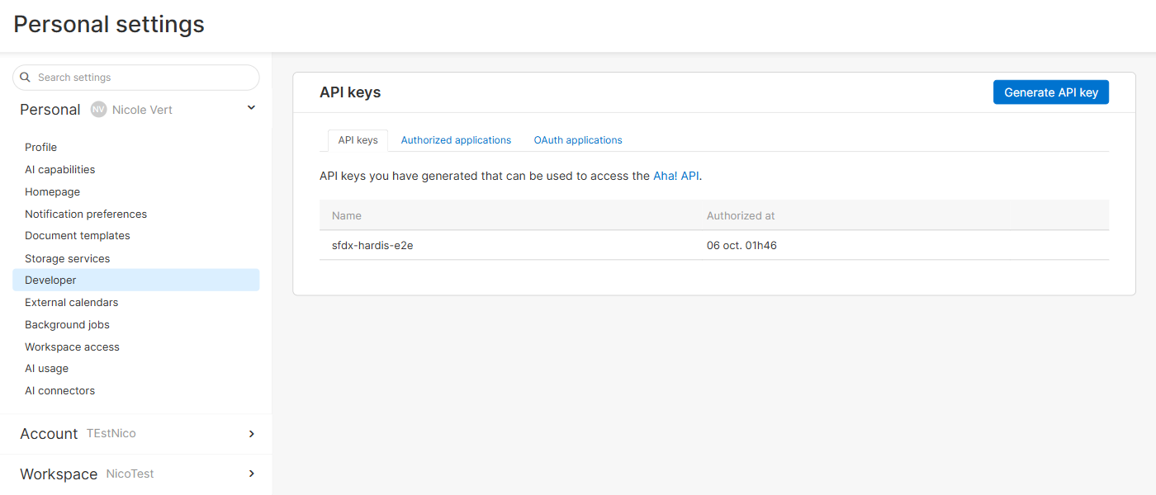Click the Authorized at column header

741,215
